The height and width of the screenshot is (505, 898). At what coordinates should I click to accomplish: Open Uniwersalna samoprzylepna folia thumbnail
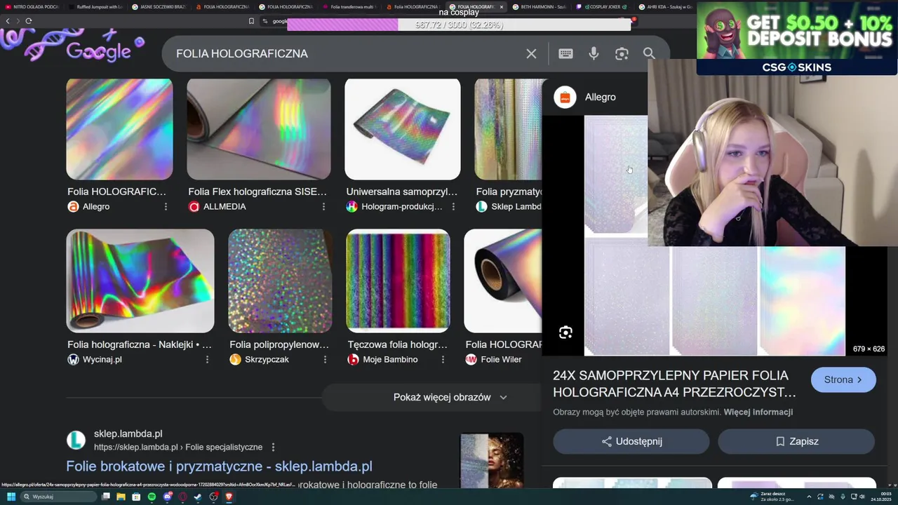coord(403,129)
